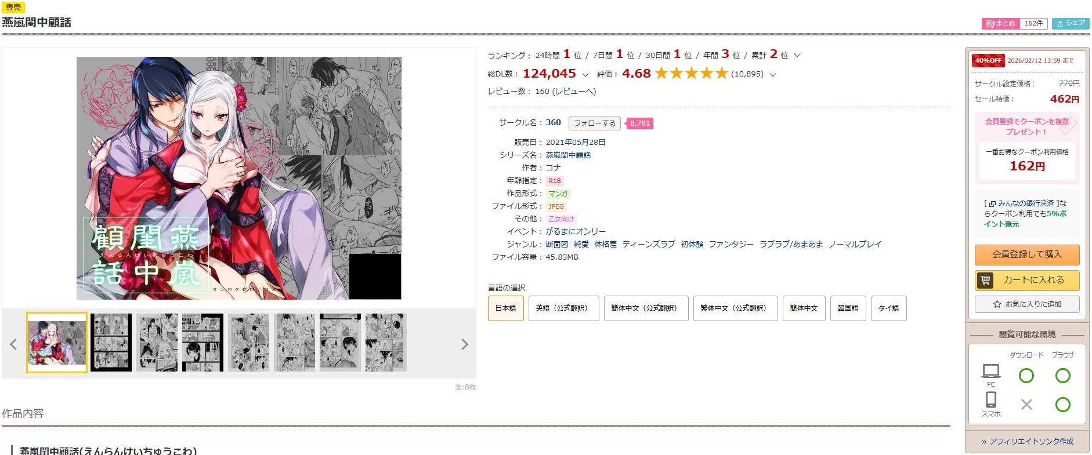Open the ラブラブ/あまあま genre tag
This screenshot has width=1092, height=455.
(791, 245)
